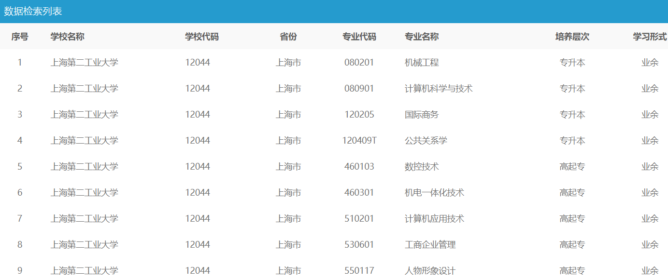Image resolution: width=668 pixels, height=280 pixels.
Task: Select the 数据检索列表 title text
Action: tap(33, 11)
